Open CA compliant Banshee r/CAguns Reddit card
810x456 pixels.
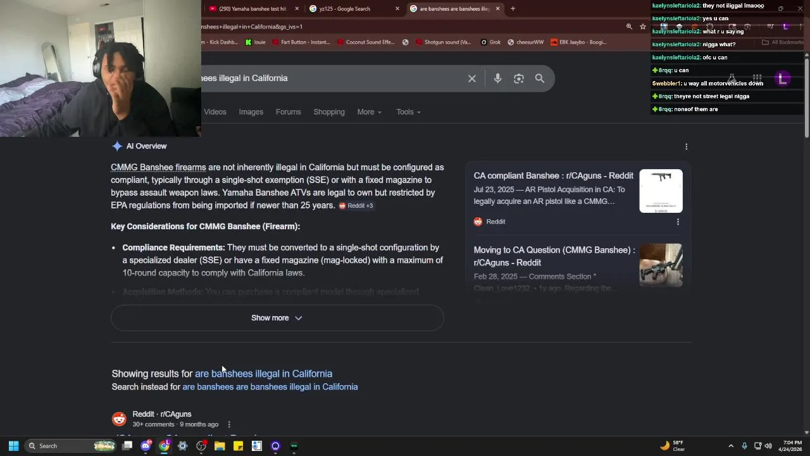554,175
